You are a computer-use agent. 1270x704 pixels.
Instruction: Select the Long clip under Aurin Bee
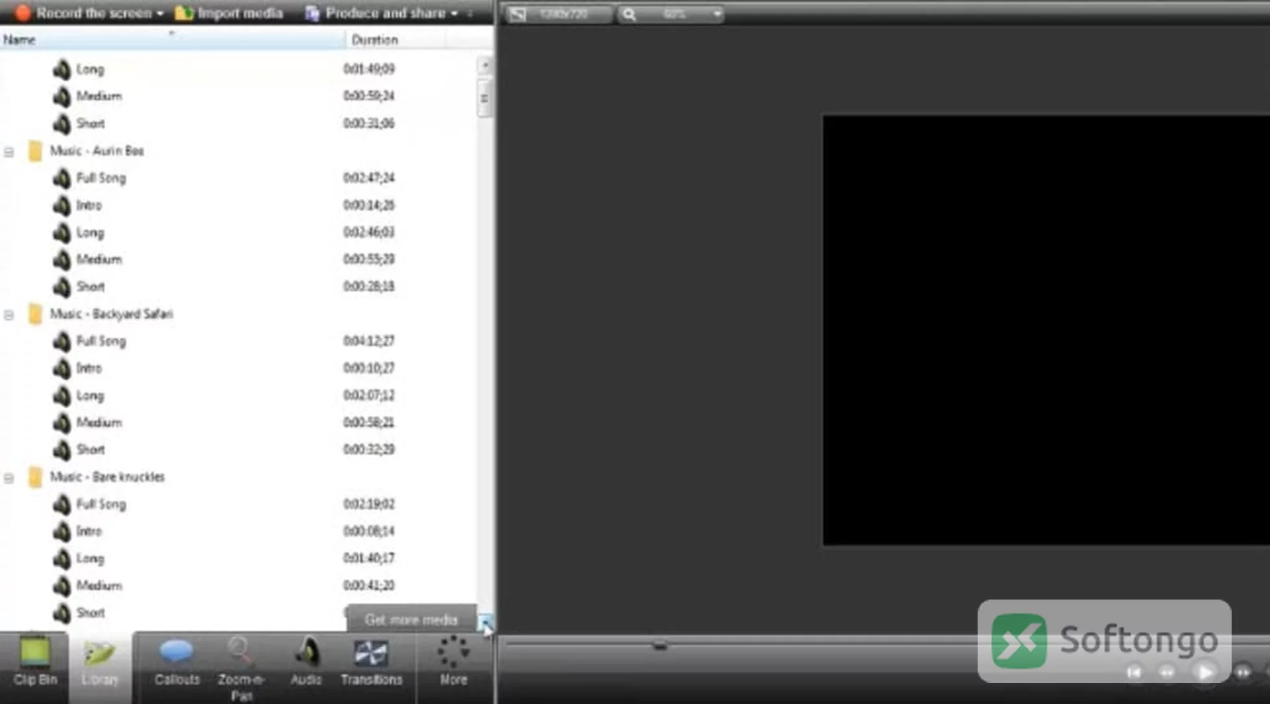pos(90,233)
